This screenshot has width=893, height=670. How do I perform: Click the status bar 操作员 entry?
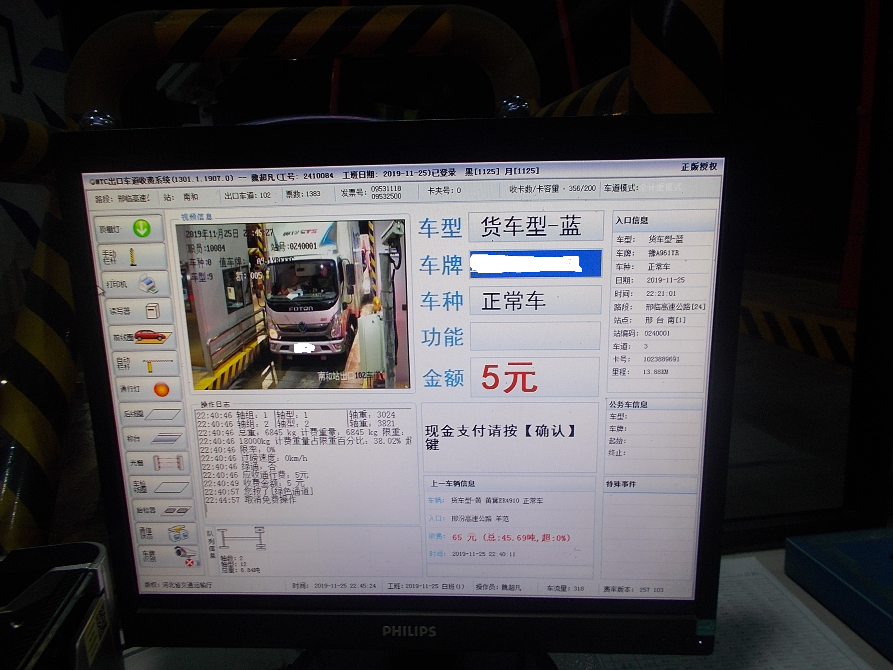tap(498, 587)
